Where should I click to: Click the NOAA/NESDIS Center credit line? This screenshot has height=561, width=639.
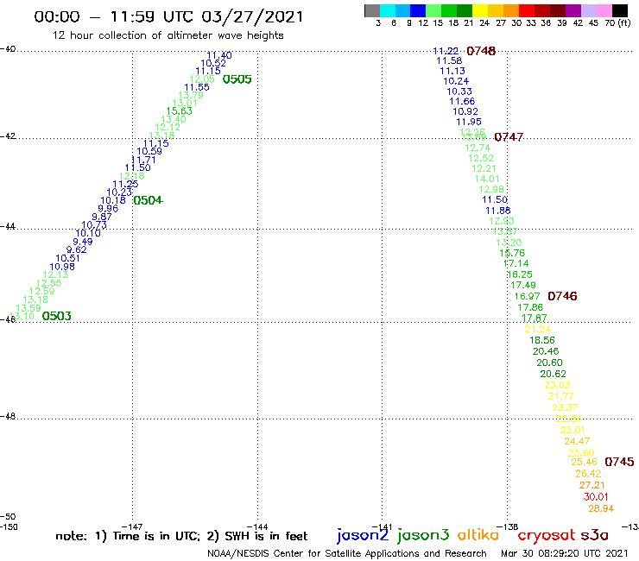point(347,553)
